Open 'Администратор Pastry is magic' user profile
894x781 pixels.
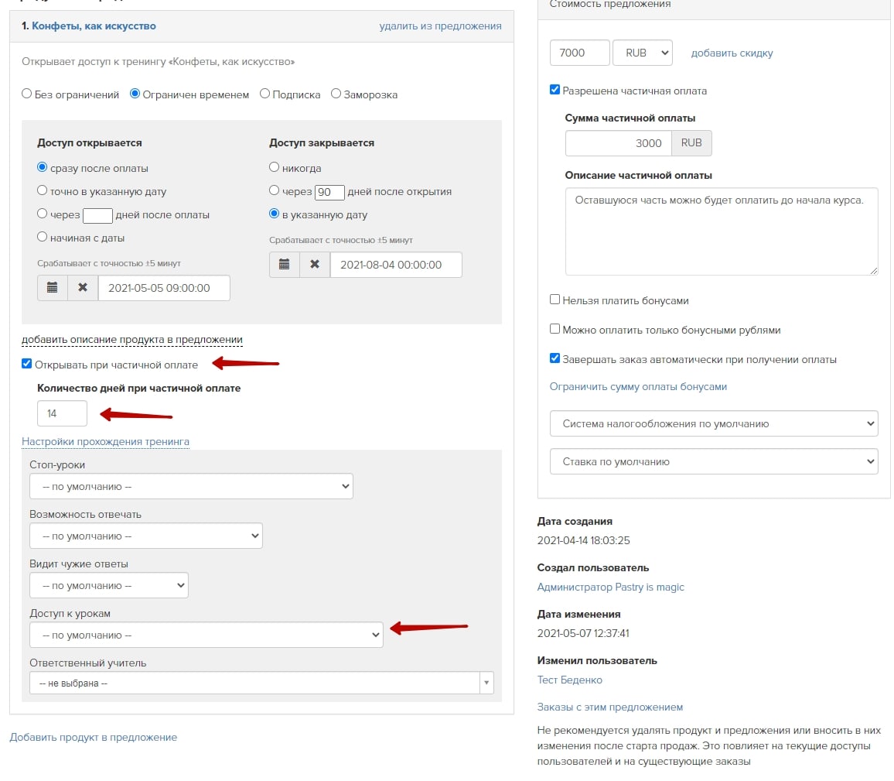(611, 587)
